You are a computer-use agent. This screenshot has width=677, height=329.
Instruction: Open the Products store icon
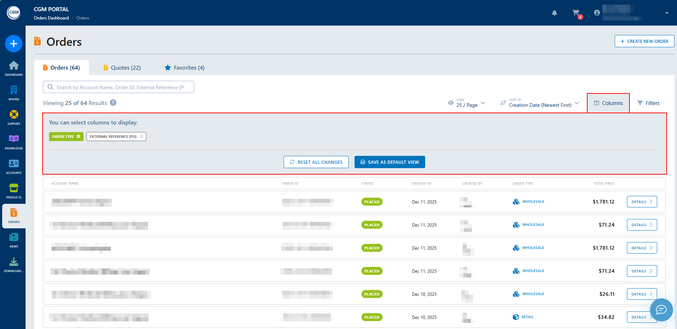click(14, 190)
